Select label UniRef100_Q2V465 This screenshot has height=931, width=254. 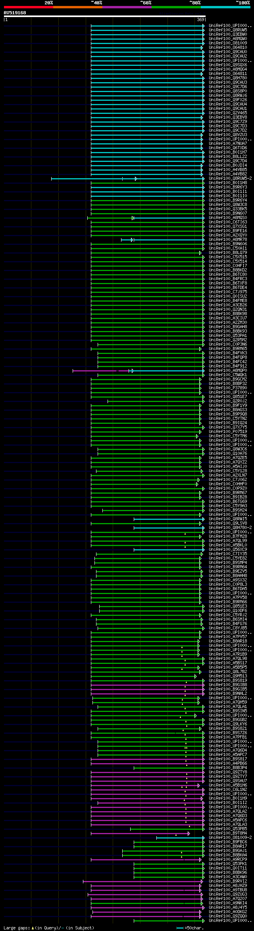[228, 113]
